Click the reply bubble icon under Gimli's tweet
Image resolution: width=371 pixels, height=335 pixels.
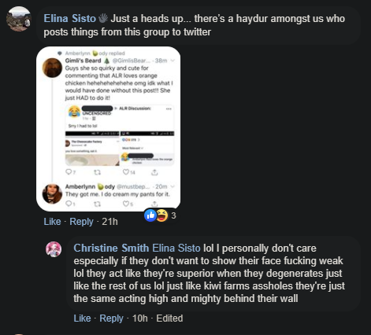[x=69, y=172]
